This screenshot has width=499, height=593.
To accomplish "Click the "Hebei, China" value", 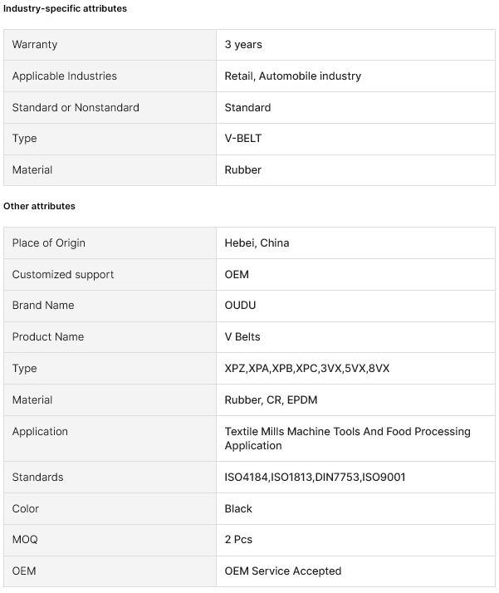I will pyautogui.click(x=257, y=243).
